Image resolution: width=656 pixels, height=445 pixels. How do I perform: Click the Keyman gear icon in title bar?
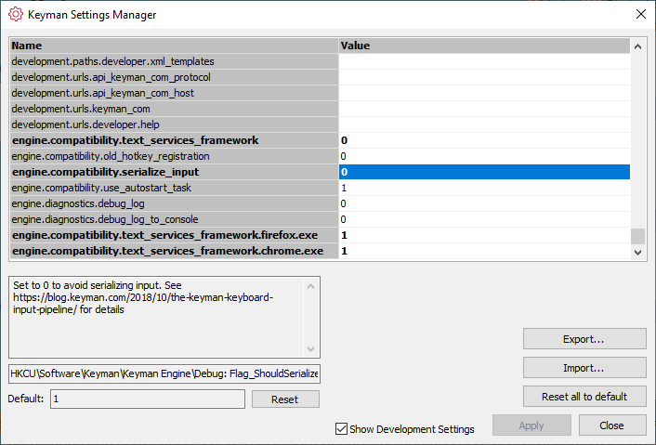(16, 14)
